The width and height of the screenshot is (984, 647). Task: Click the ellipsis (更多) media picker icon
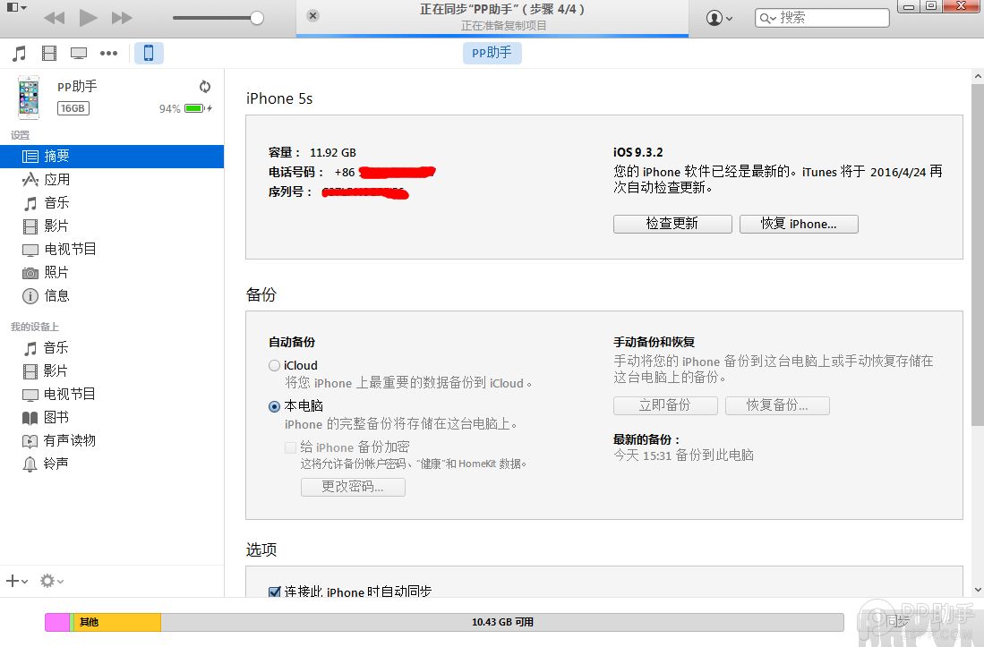[x=109, y=53]
